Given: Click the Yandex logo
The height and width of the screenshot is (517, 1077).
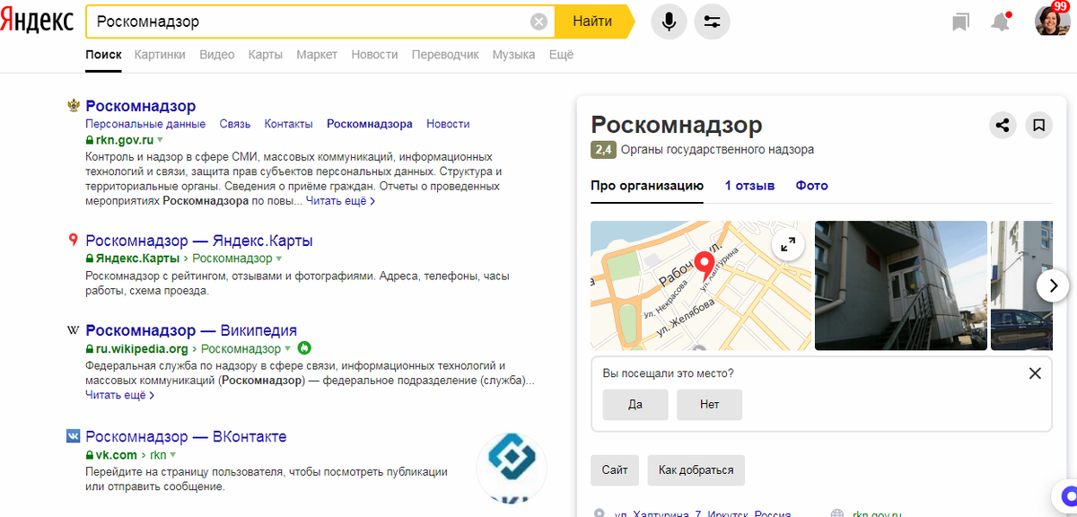Looking at the screenshot, I should coord(38,21).
